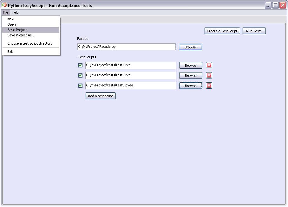
Task: Browse for the test3.pyea script file
Action: point(191,86)
